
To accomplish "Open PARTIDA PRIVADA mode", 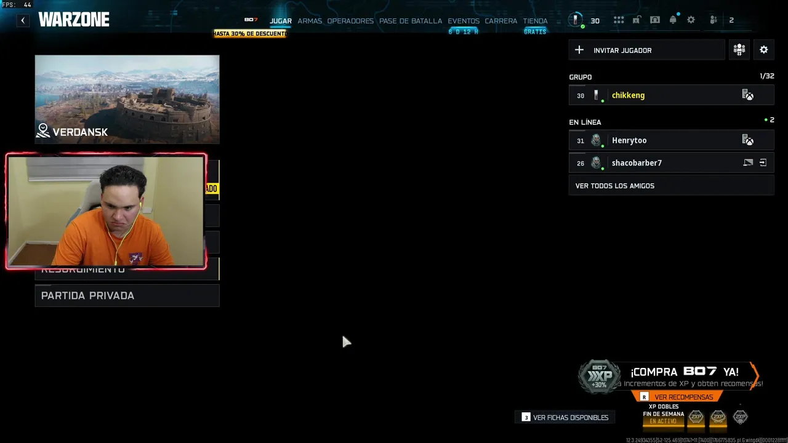I will (x=127, y=295).
